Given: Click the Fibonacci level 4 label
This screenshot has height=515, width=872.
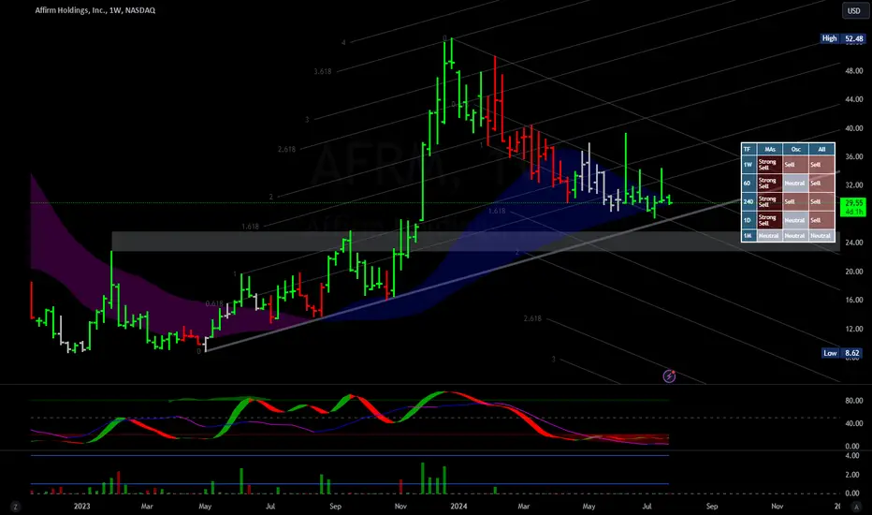Looking at the screenshot, I should (343, 42).
